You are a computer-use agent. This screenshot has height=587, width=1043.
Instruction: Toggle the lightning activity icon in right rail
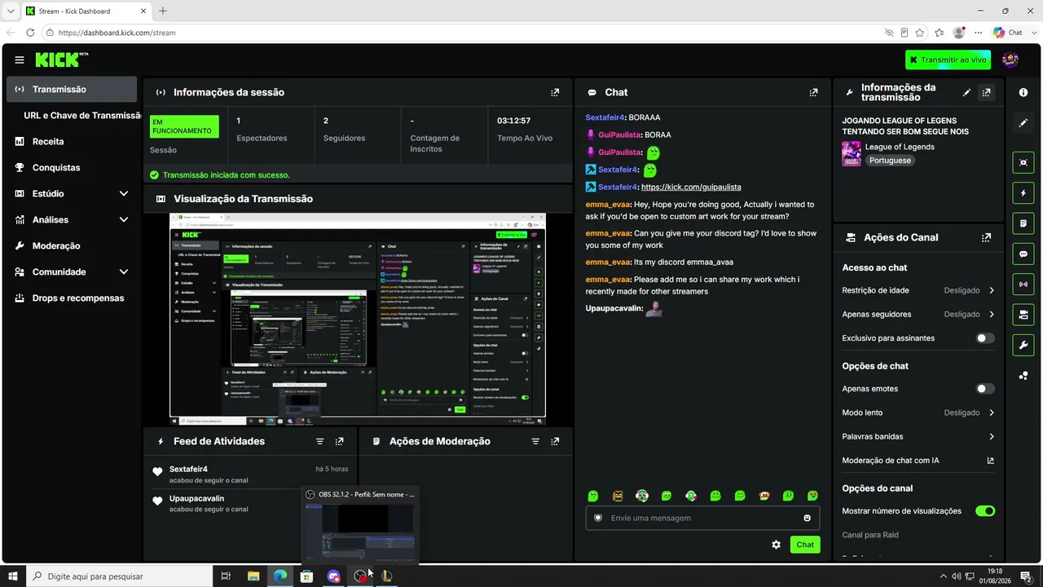point(1023,193)
